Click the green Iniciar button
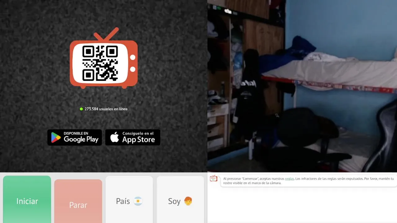Viewport: 397px width, 223px height. coord(27,199)
